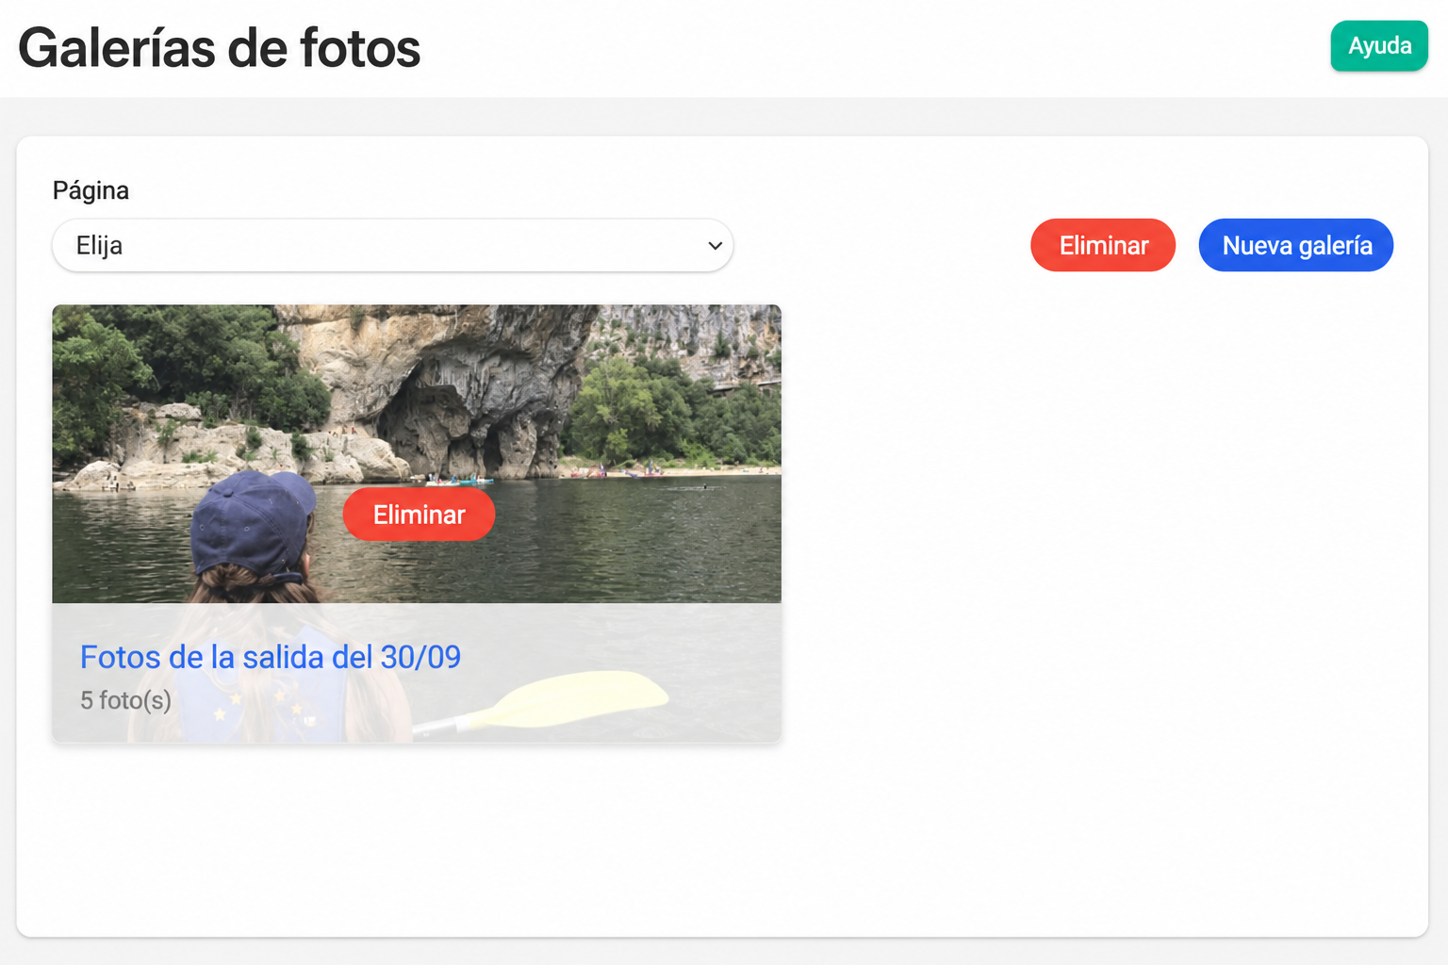The width and height of the screenshot is (1448, 965).
Task: Click the Galerías de fotos page heading
Action: 219,48
